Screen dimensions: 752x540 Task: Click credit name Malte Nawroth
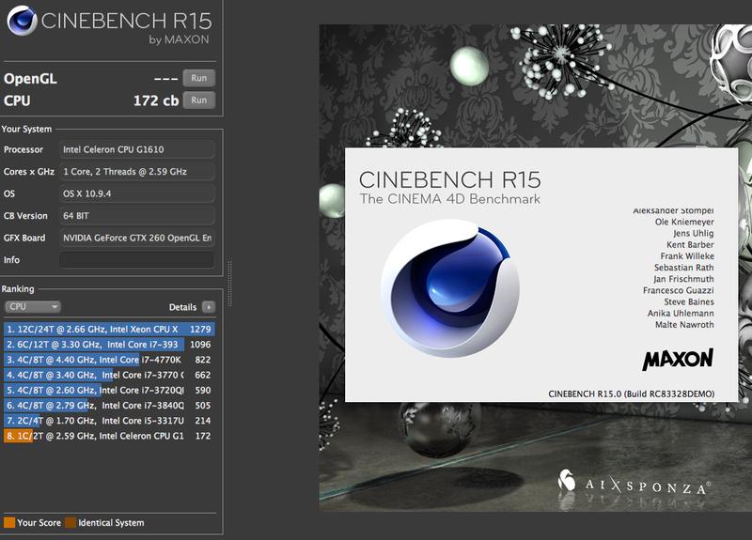click(x=684, y=325)
